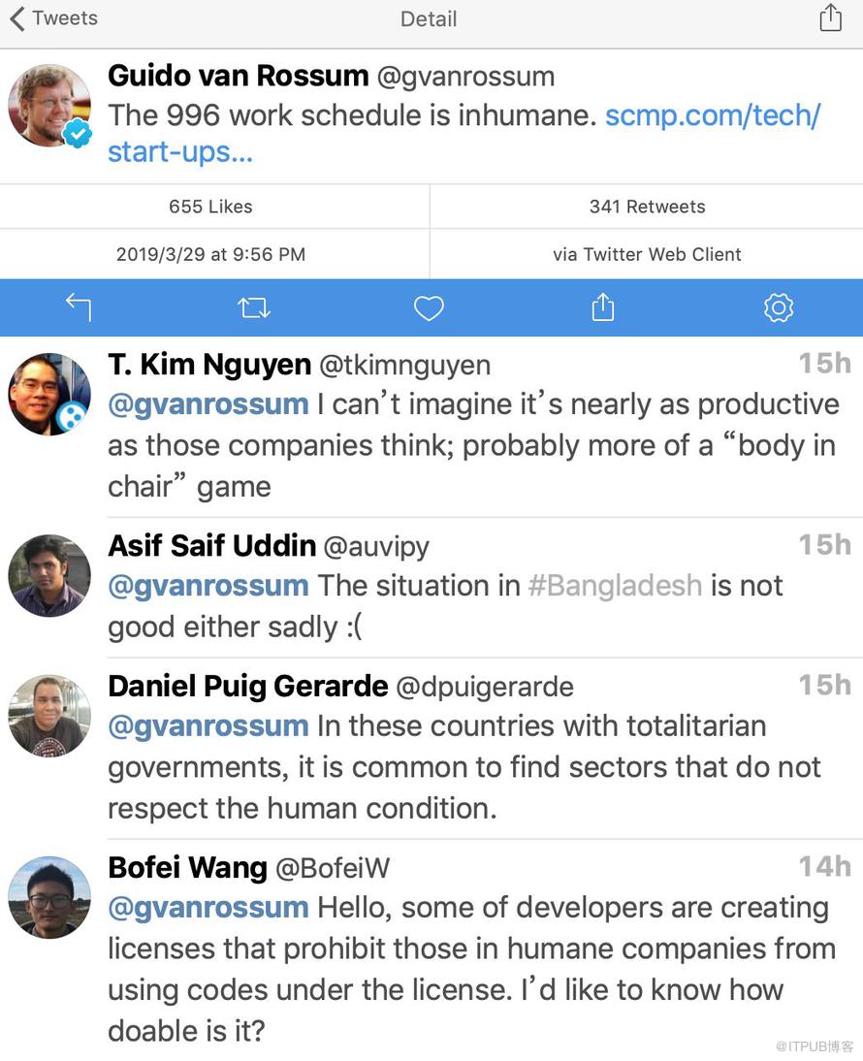Retweet using the retweet icon

click(254, 308)
